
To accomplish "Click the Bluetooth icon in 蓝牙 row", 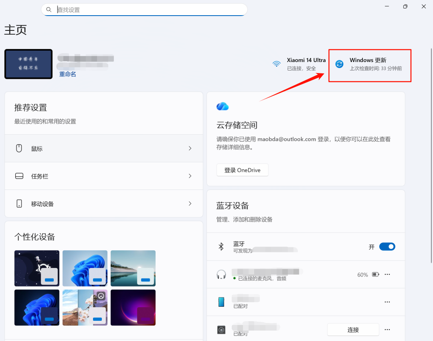I will 221,246.
